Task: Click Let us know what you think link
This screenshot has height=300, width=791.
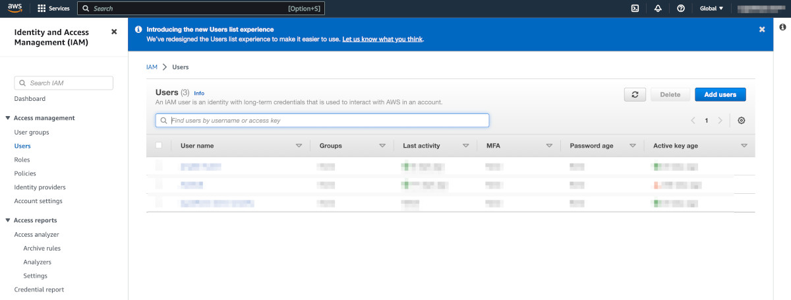Action: tap(382, 39)
